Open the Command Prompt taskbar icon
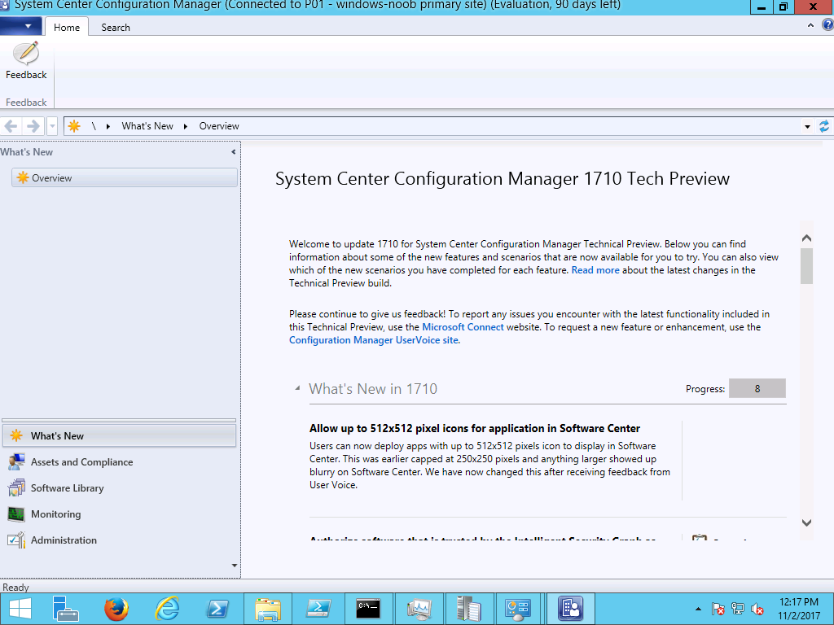This screenshot has width=834, height=625. click(368, 609)
